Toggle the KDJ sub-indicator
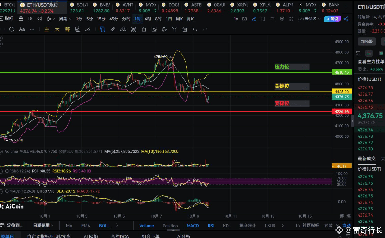The height and width of the screenshot is (238, 385). coord(227,226)
